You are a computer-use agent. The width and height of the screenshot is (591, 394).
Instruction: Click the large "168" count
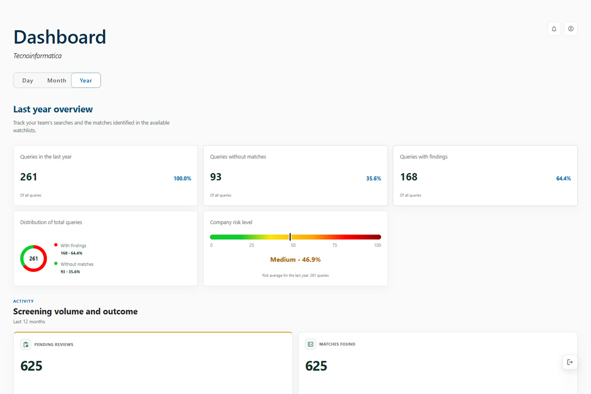click(x=409, y=177)
